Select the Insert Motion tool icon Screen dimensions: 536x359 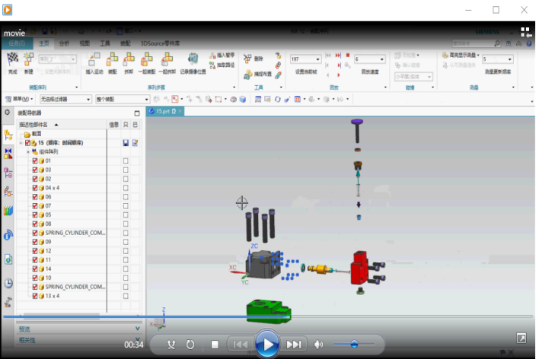(94, 59)
